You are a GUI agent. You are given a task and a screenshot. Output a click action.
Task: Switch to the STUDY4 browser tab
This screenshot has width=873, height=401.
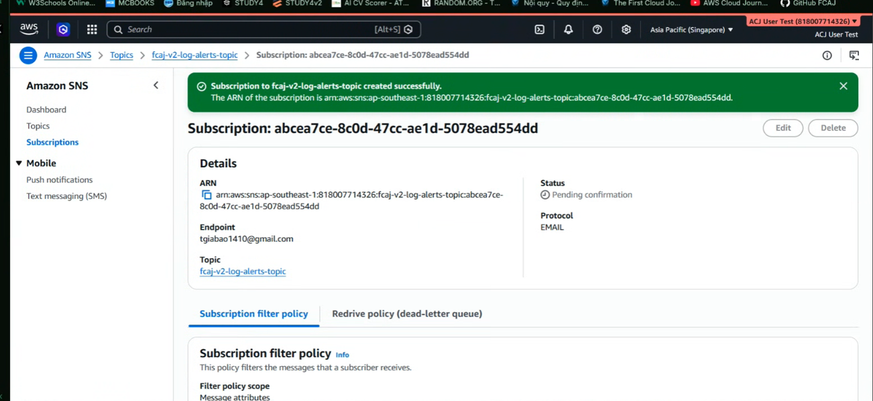pyautogui.click(x=243, y=3)
